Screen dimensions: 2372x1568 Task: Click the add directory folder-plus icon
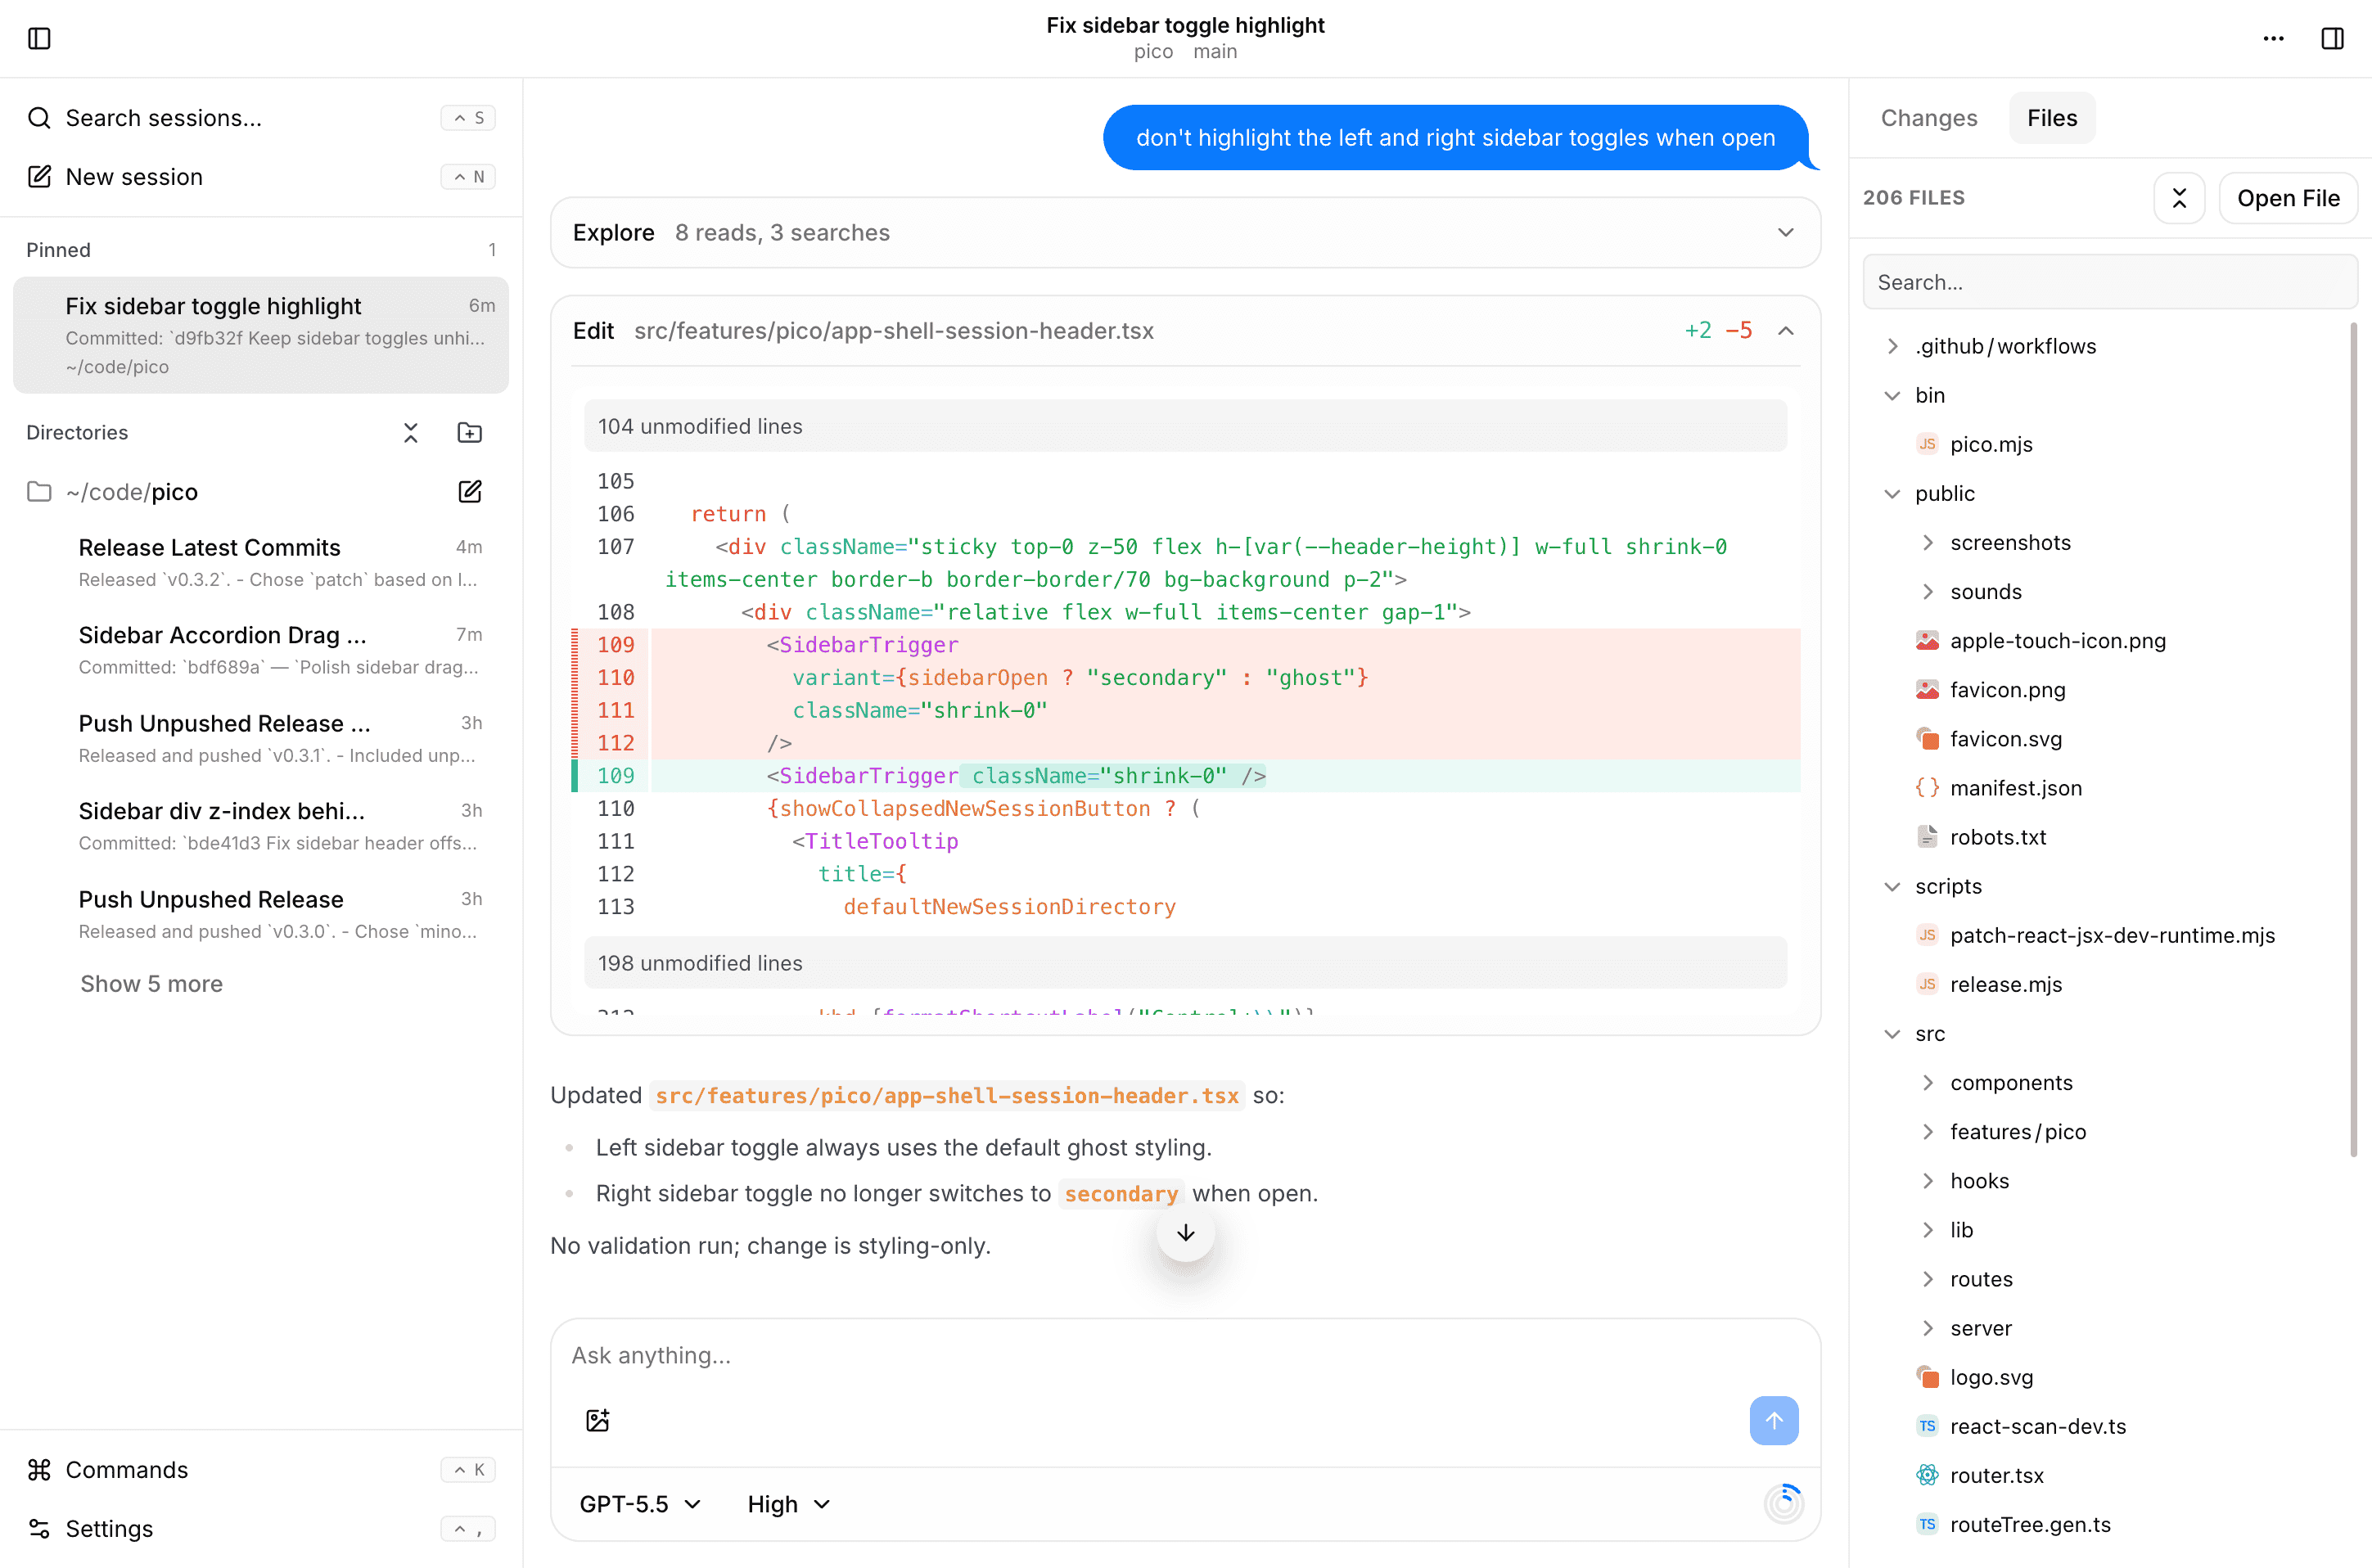point(469,432)
